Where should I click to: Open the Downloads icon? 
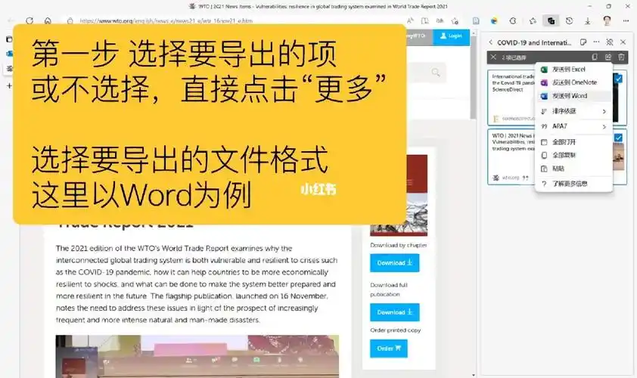click(x=587, y=20)
